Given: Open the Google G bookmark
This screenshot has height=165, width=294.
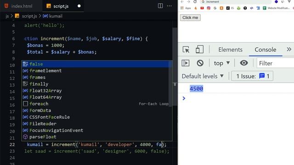Looking at the screenshot, I should pyautogui.click(x=215, y=8).
